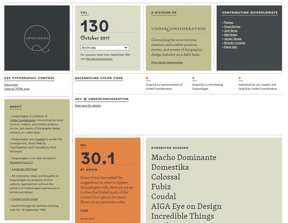Open Colossal suggested reading
Screen dimensions: 288x223
pyautogui.click(x=166, y=177)
